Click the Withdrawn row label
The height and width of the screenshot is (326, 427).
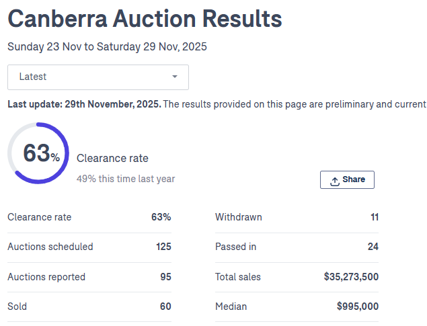tap(239, 217)
